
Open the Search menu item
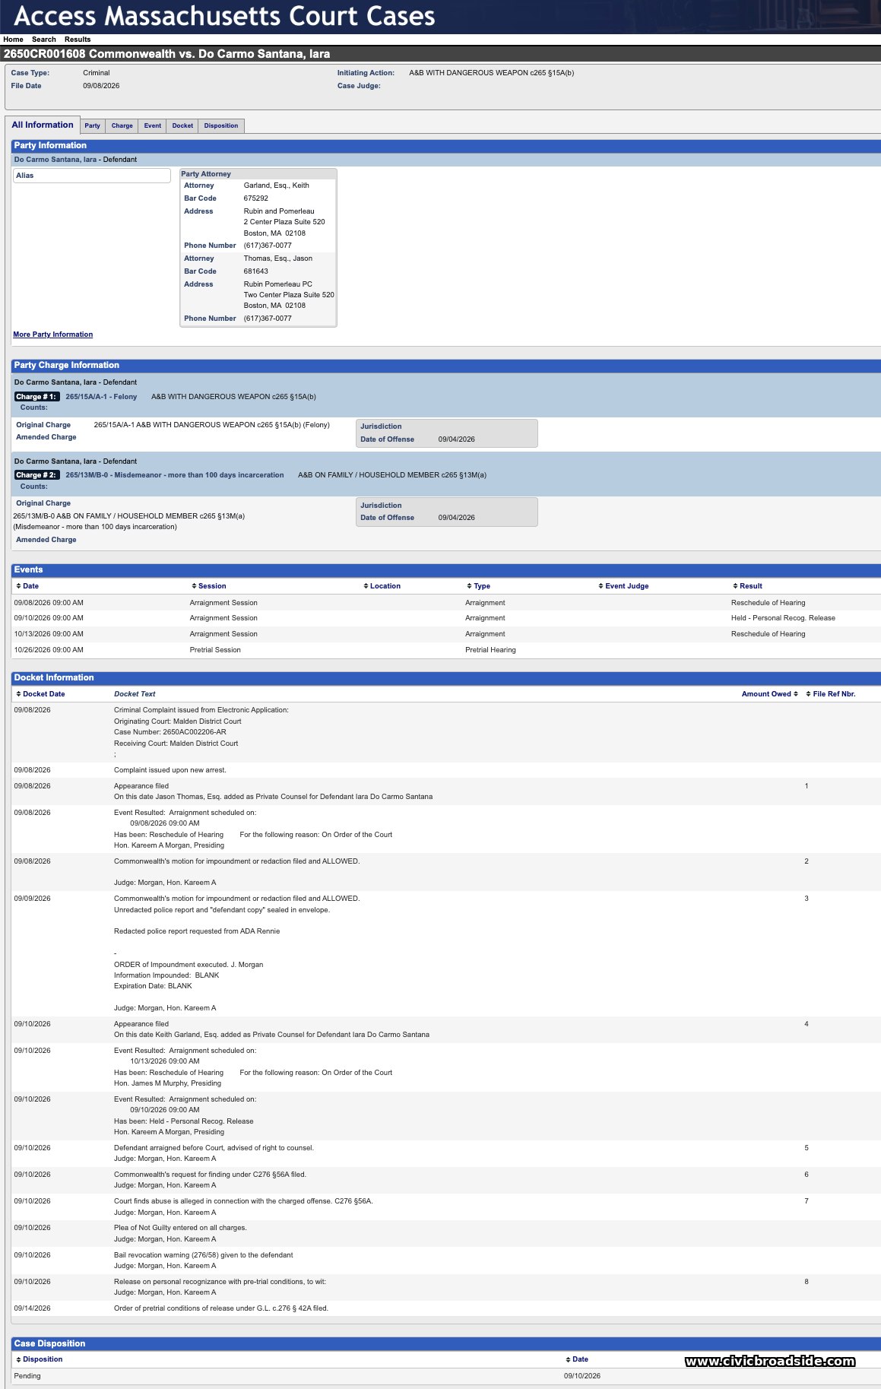pyautogui.click(x=44, y=40)
